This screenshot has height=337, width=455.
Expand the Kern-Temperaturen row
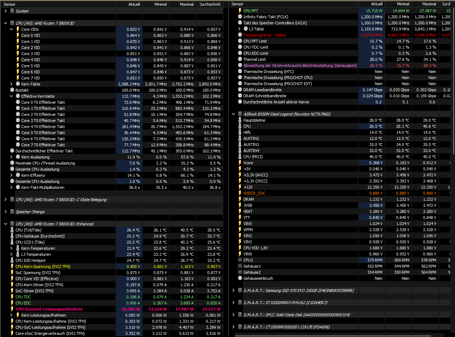click(x=11, y=248)
